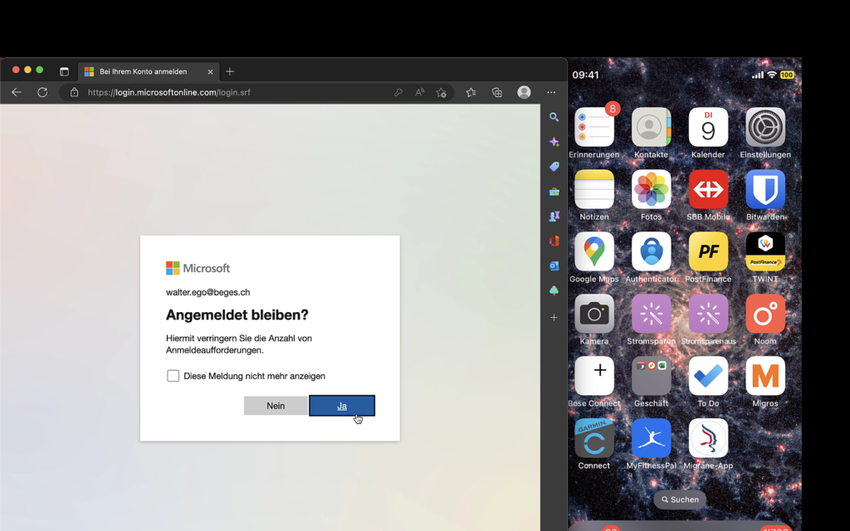Image resolution: width=850 pixels, height=531 pixels.
Task: Click the Edge sidebar search icon
Action: [554, 118]
